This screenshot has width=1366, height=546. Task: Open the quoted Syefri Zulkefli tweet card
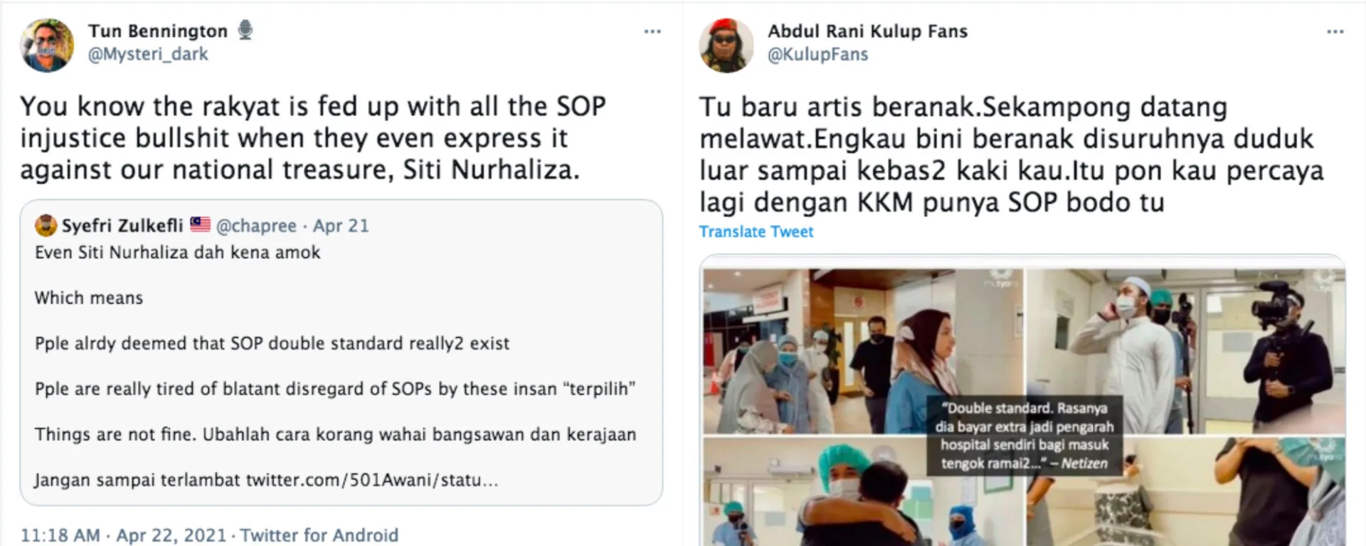[341, 353]
